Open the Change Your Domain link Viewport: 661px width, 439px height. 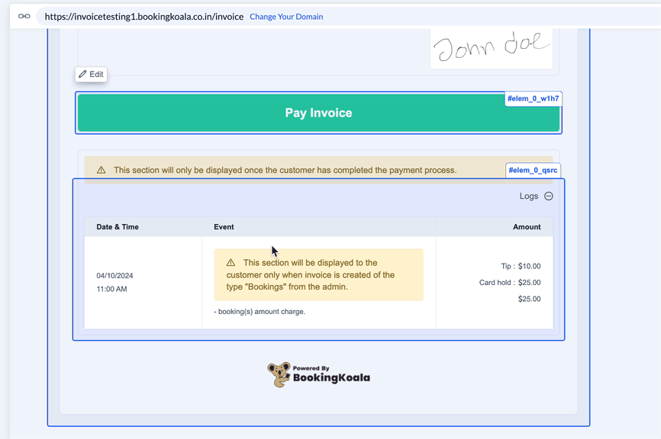click(x=286, y=17)
